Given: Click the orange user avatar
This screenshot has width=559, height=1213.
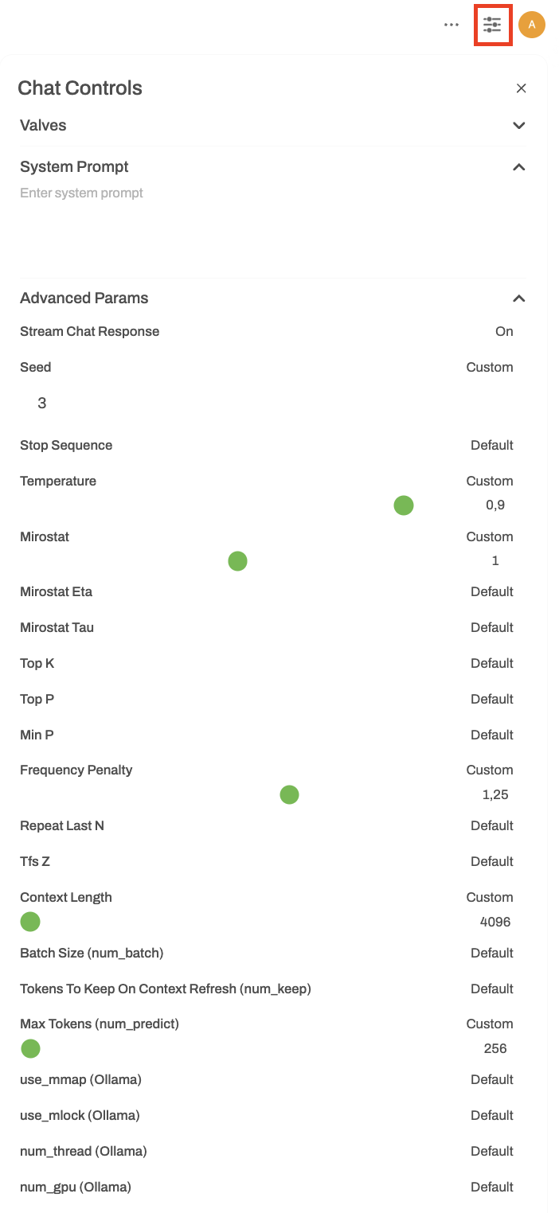Looking at the screenshot, I should (532, 25).
